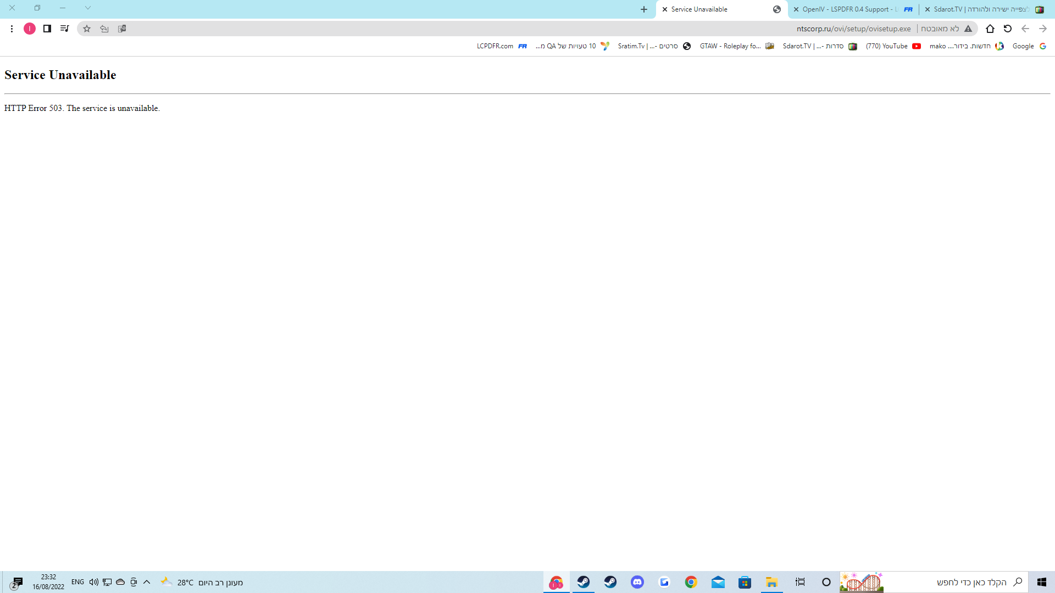The width and height of the screenshot is (1055, 593).
Task: Click the address bar URL
Action: click(x=853, y=29)
